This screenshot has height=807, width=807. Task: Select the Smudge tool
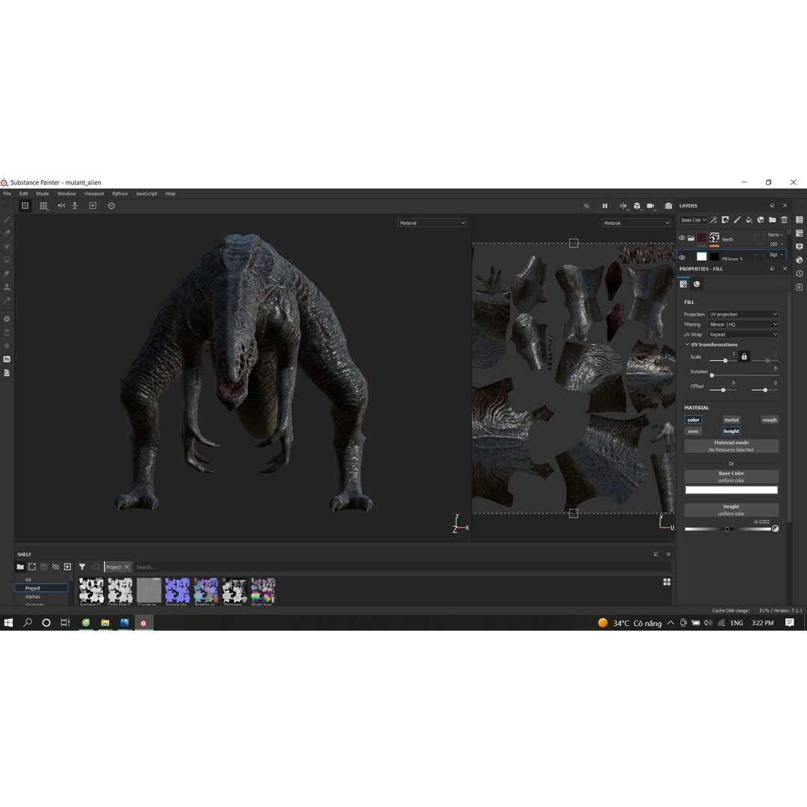coord(7,273)
